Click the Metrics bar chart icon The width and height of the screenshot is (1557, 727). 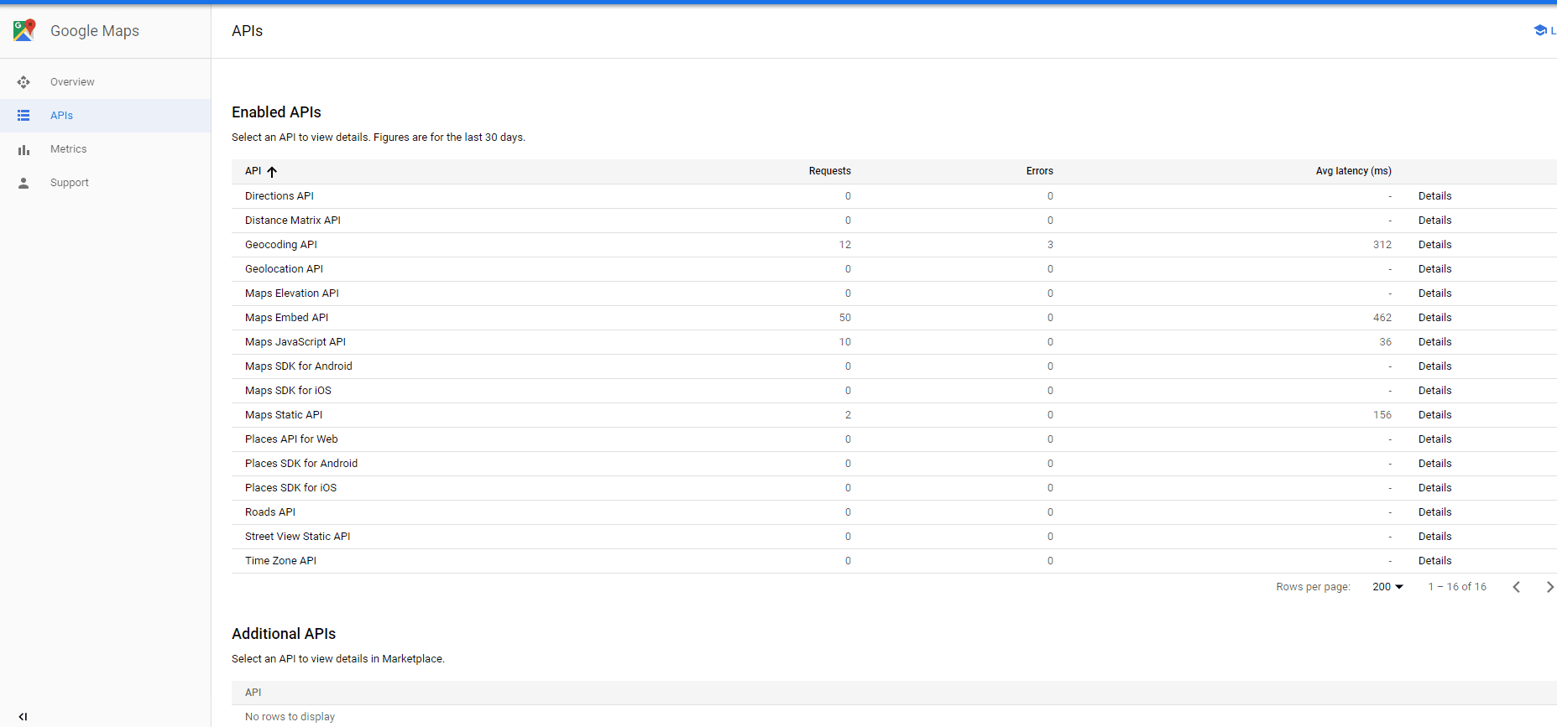click(x=24, y=149)
